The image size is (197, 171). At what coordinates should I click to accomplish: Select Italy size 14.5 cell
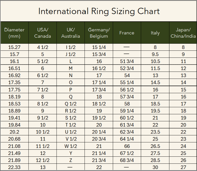(155, 83)
